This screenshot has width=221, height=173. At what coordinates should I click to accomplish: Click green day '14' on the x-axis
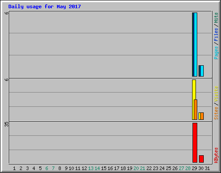click(x=97, y=168)
